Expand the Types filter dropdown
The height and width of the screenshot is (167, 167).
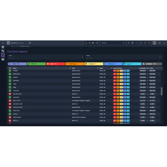click(x=46, y=57)
